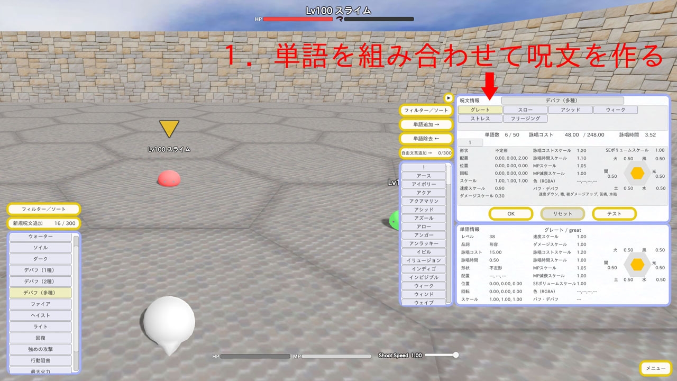Select spell デバフ（2種）
677x381 pixels.
click(x=41, y=282)
